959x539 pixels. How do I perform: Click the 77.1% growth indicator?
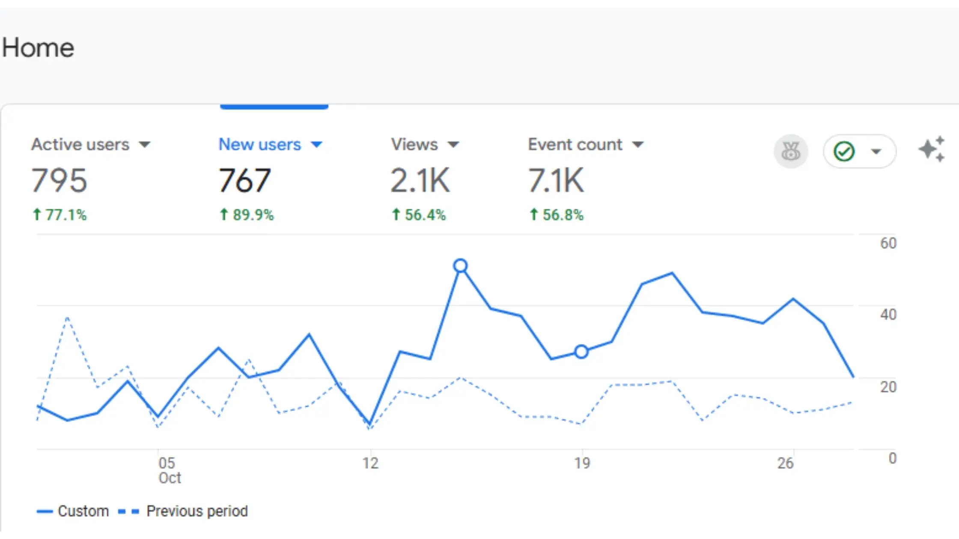60,215
